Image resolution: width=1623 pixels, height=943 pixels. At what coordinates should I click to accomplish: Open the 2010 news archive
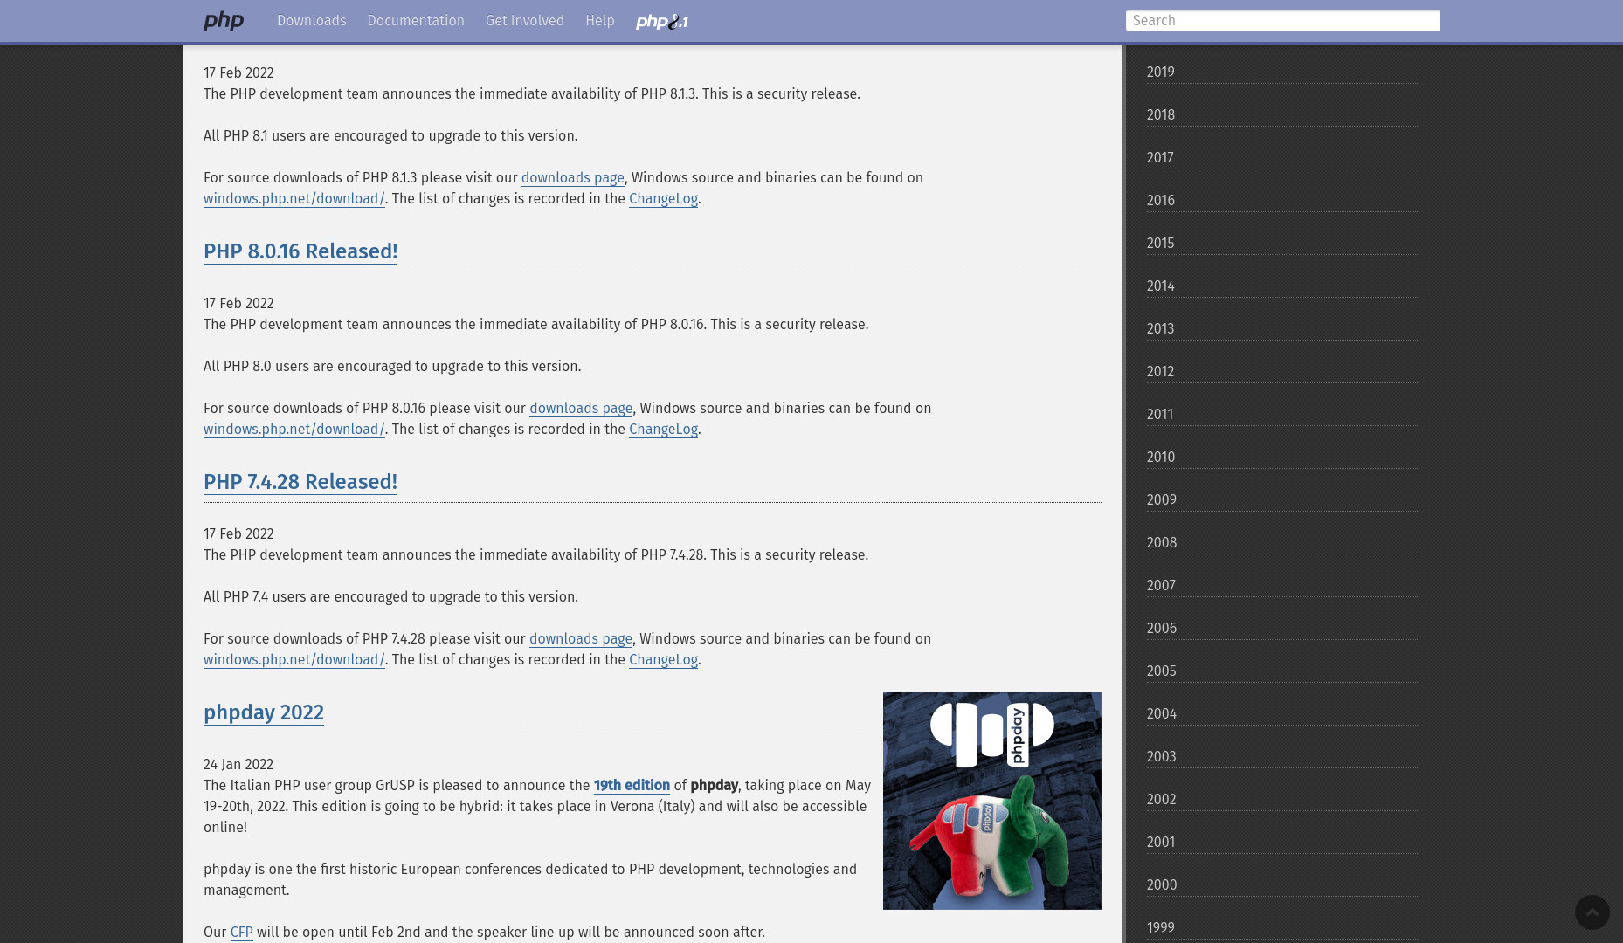point(1283,458)
